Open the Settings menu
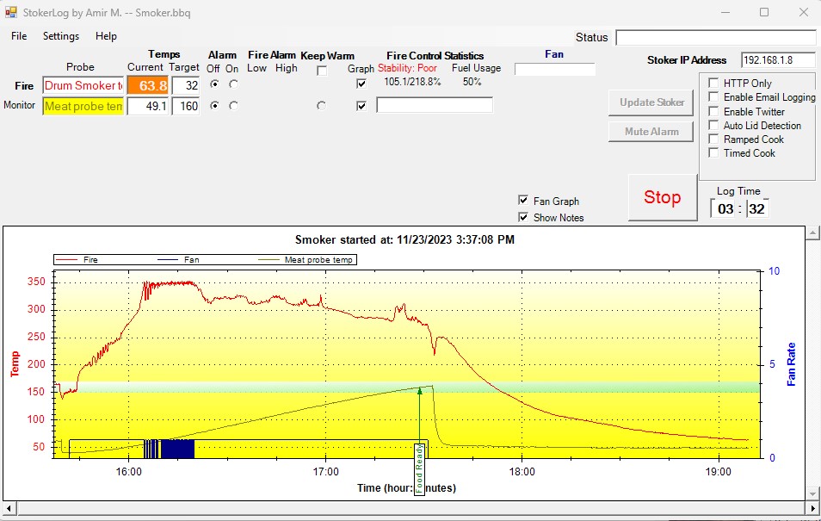821x521 pixels. (61, 36)
